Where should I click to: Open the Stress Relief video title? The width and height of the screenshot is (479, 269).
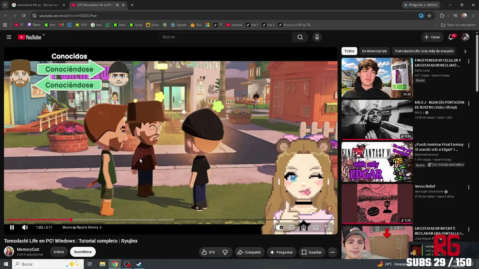pyautogui.click(x=425, y=186)
